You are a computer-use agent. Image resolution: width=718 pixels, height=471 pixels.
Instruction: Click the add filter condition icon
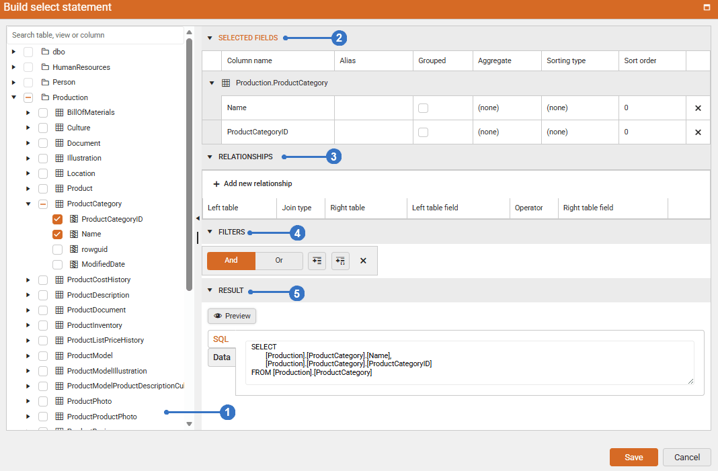pos(317,261)
